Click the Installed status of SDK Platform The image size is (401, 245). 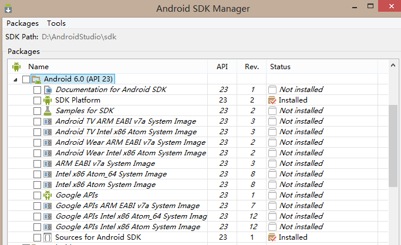click(x=293, y=100)
